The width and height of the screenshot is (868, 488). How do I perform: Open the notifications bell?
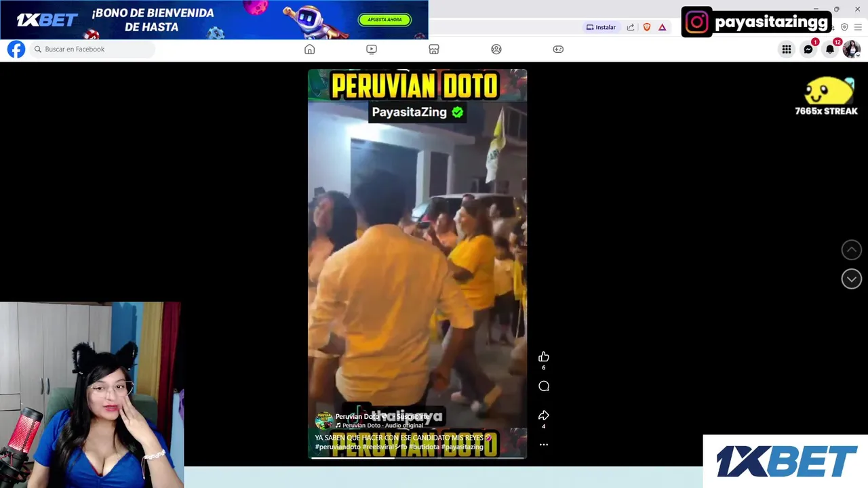(x=829, y=49)
